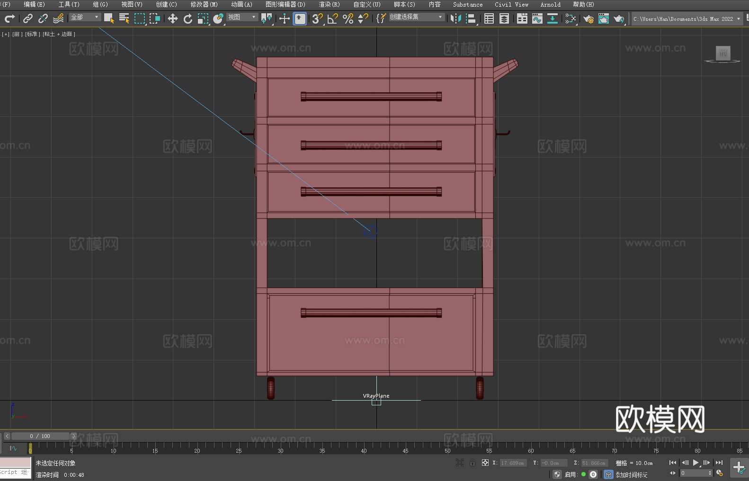Toggle the Scene Explorer

tap(489, 18)
